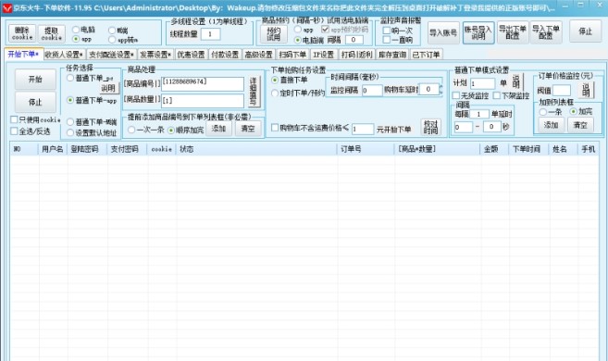Viewport: 608px width, 361px height.
Task: Select the app radio below 电脑
Action: click(76, 39)
